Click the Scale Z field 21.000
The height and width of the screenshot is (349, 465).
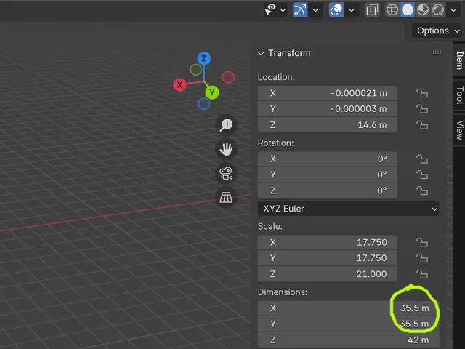(x=327, y=274)
